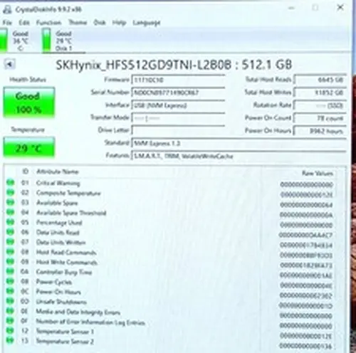Open the Edit menu
The height and width of the screenshot is (353, 356).
[x=24, y=23]
